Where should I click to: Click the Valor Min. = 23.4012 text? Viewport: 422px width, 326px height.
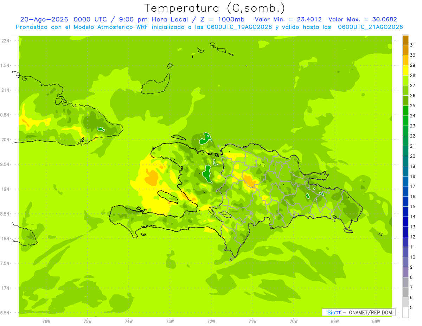[x=288, y=19]
